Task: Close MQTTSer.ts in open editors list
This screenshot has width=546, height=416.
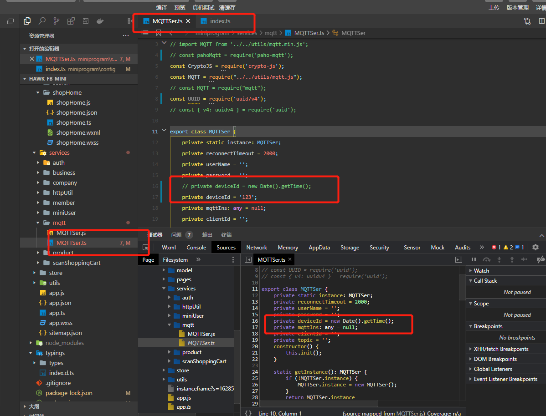Action: pyautogui.click(x=32, y=59)
